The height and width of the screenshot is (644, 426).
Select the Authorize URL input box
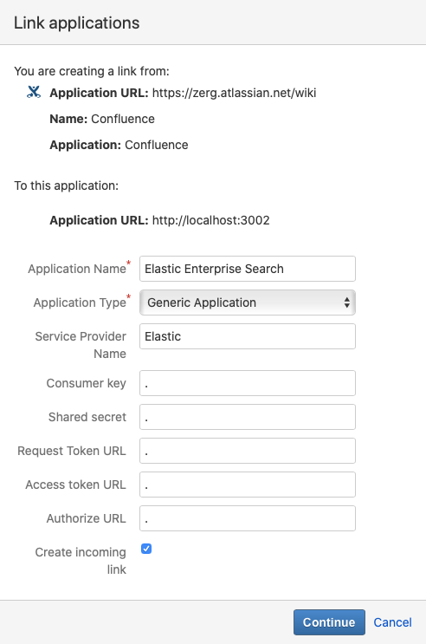pyautogui.click(x=248, y=518)
